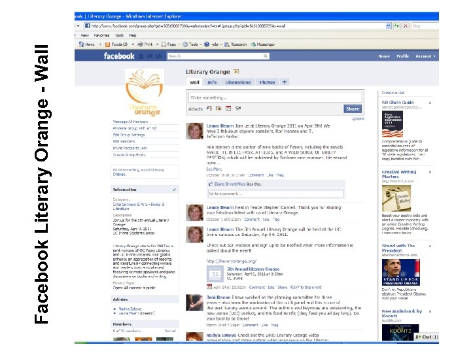471x353 pixels.
Task: Open the Favorites menu in IE
Action: [101, 35]
